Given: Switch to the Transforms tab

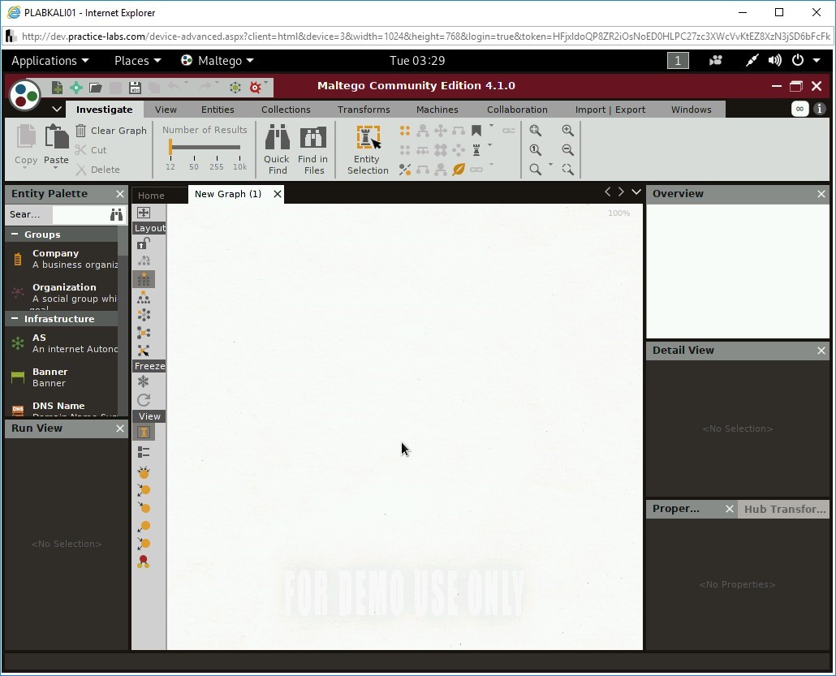Looking at the screenshot, I should pyautogui.click(x=363, y=109).
